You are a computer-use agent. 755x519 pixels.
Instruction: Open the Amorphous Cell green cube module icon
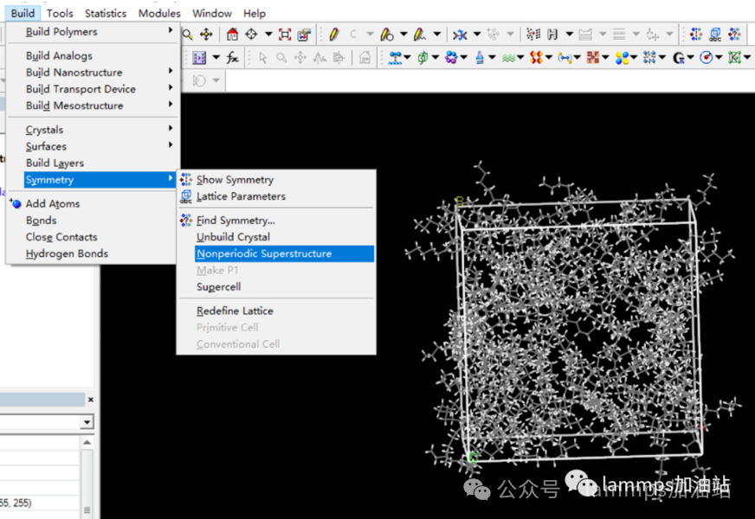pyautogui.click(x=423, y=58)
